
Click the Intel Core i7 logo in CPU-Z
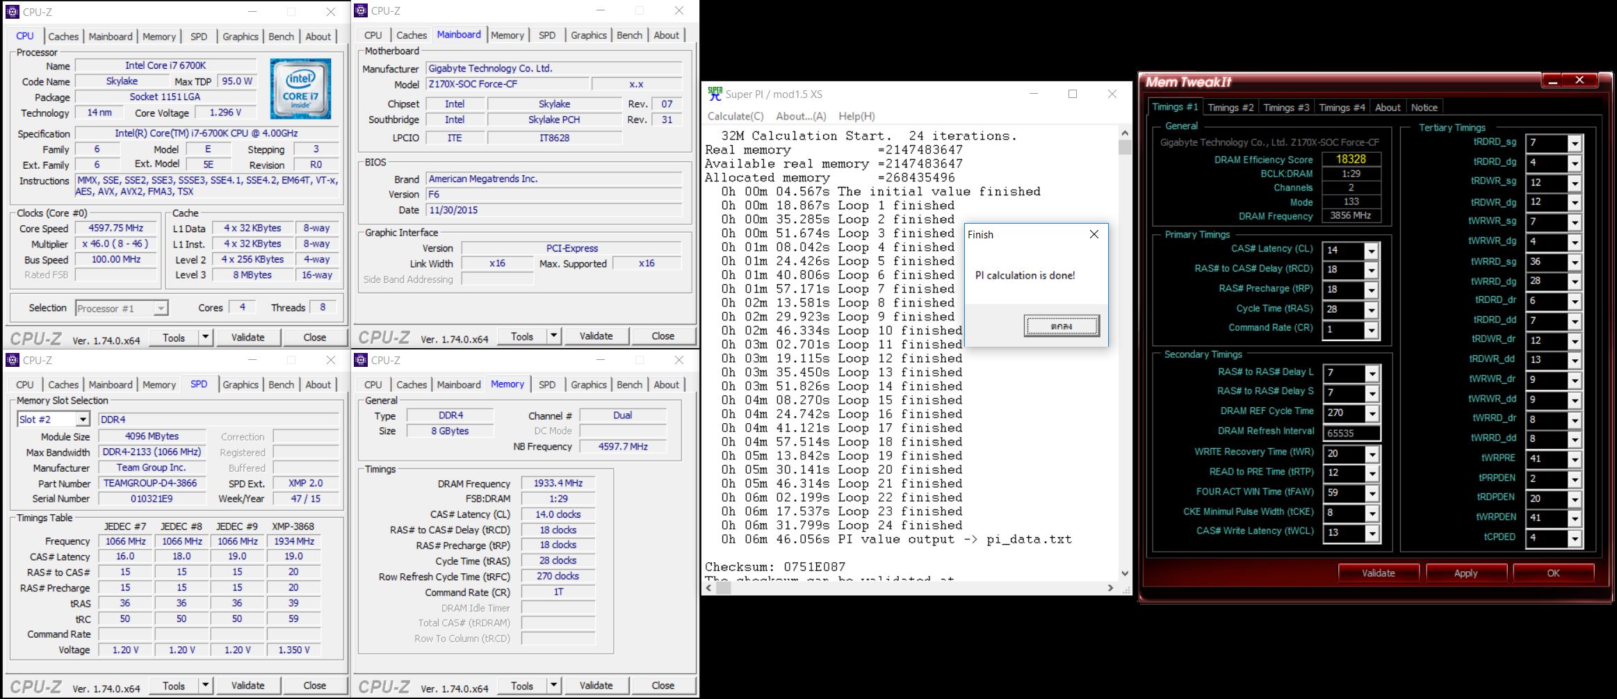(300, 88)
